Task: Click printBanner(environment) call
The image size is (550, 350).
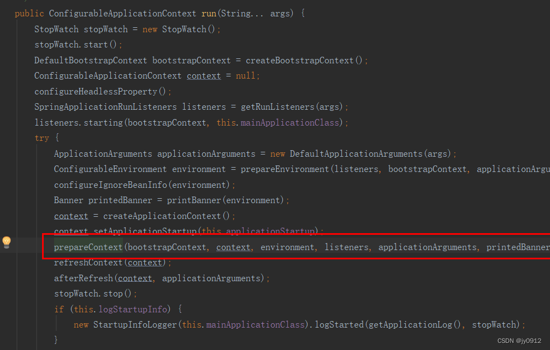Action: 225,200
